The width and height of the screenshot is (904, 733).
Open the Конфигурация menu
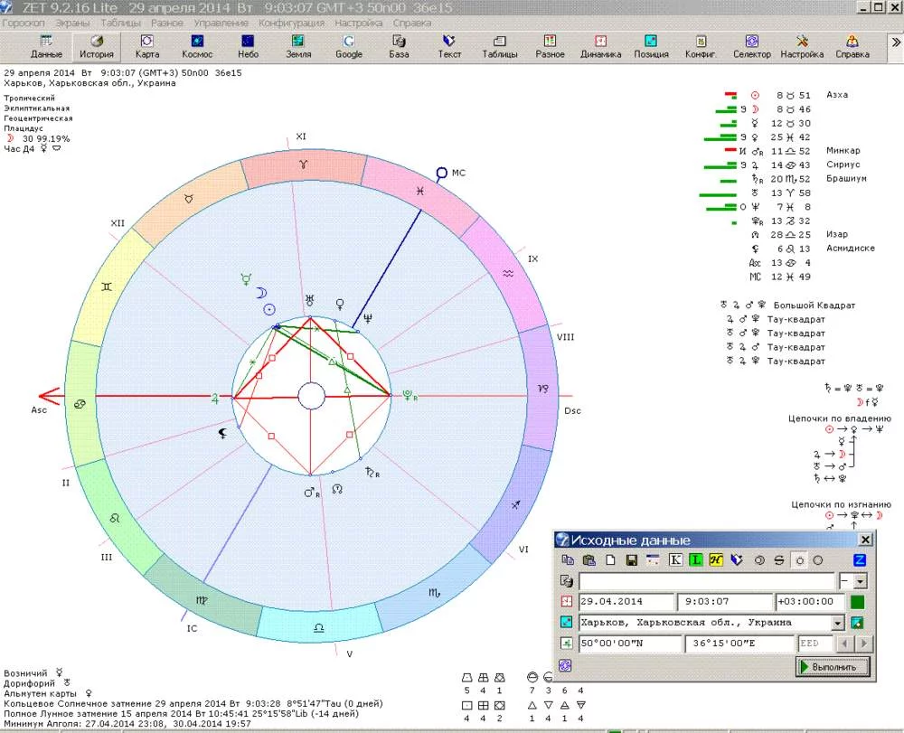(291, 23)
